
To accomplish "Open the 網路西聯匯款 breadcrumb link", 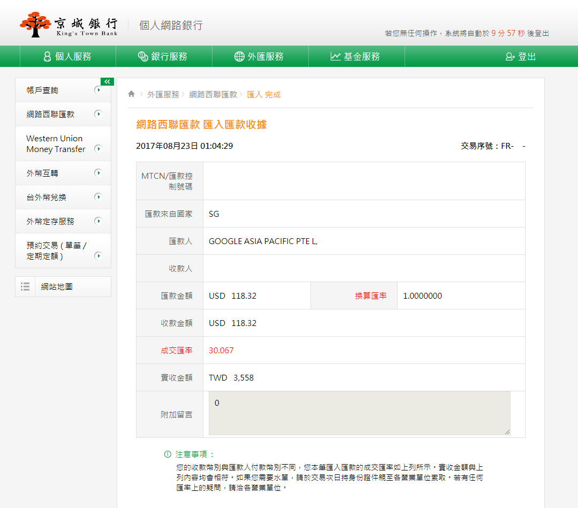I will 214,93.
